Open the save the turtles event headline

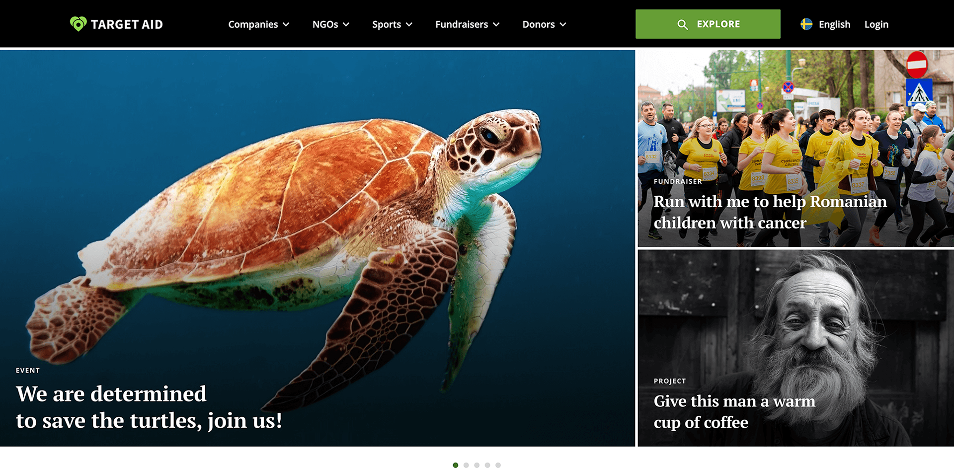(149, 407)
